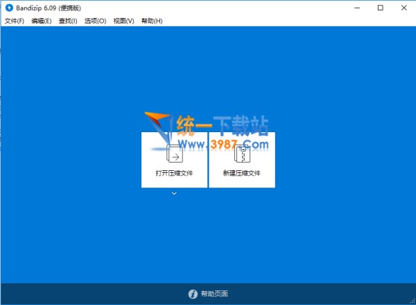The width and height of the screenshot is (416, 305).
Task: Click the info icon beside 帮助页面
Action: pos(193,294)
